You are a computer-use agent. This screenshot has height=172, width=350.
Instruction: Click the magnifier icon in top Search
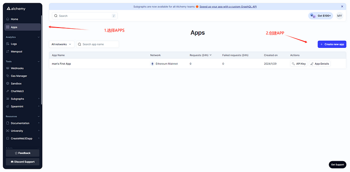click(x=56, y=16)
